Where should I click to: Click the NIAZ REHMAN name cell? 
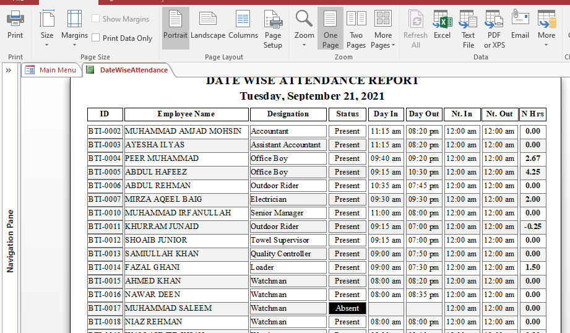point(186,322)
